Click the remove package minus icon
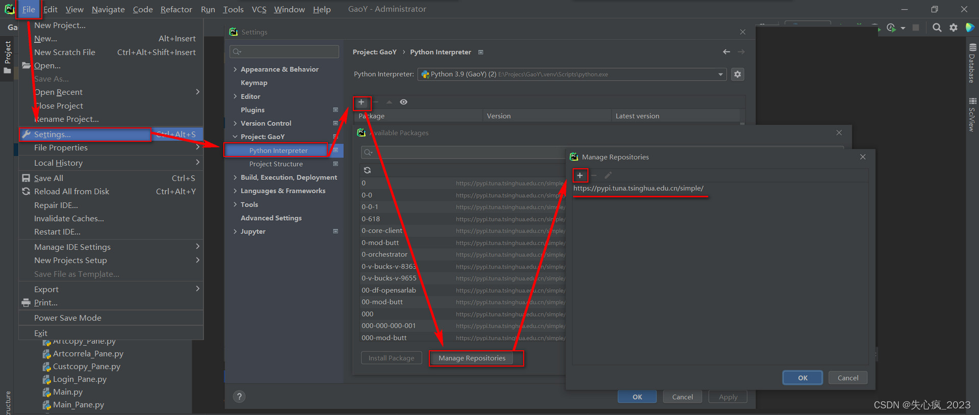979x415 pixels. (x=376, y=102)
